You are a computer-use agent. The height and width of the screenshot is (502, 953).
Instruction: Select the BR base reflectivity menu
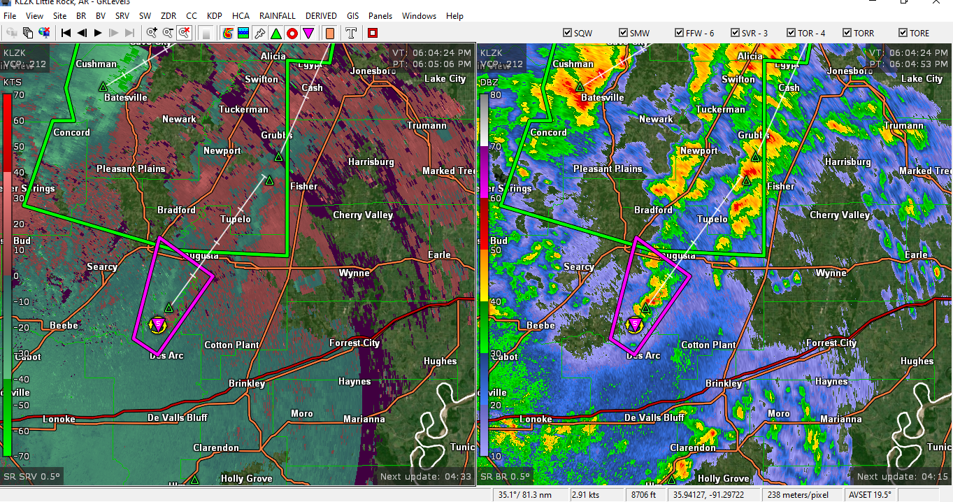click(81, 16)
